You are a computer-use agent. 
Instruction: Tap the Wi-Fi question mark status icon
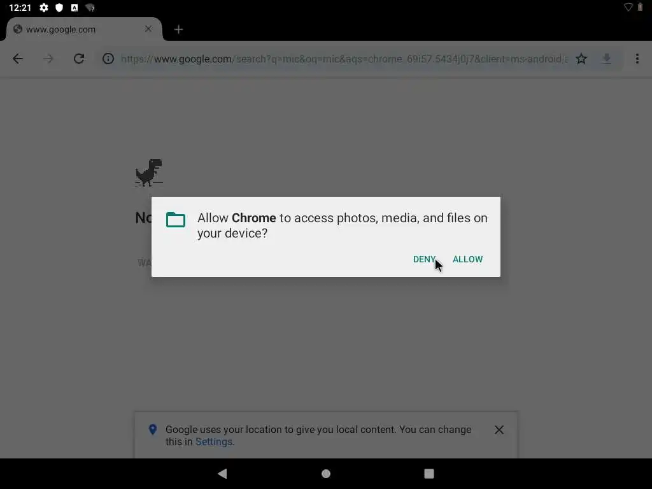[90, 8]
